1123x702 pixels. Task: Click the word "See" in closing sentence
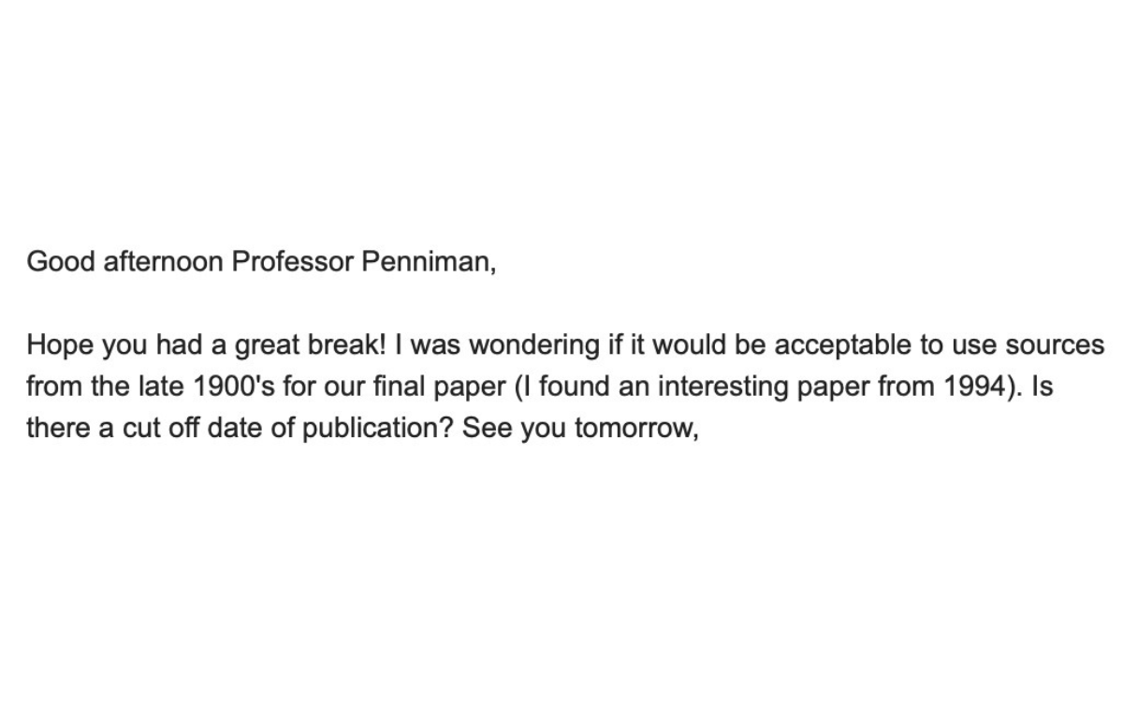486,428
